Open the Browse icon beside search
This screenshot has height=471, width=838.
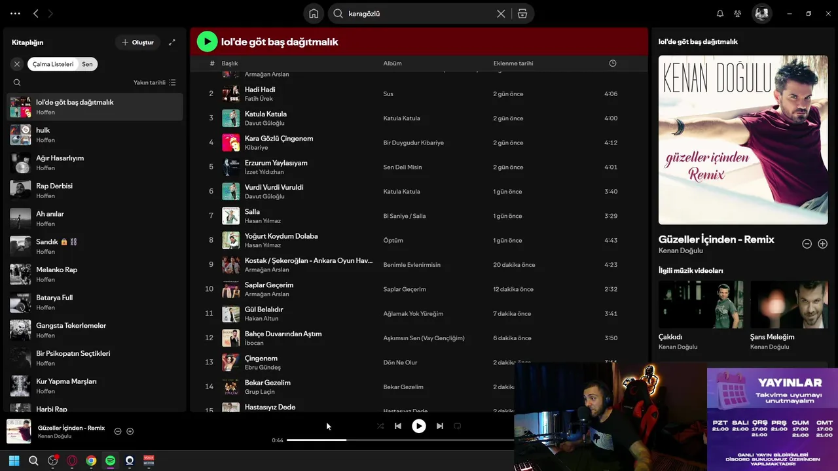coord(522,14)
